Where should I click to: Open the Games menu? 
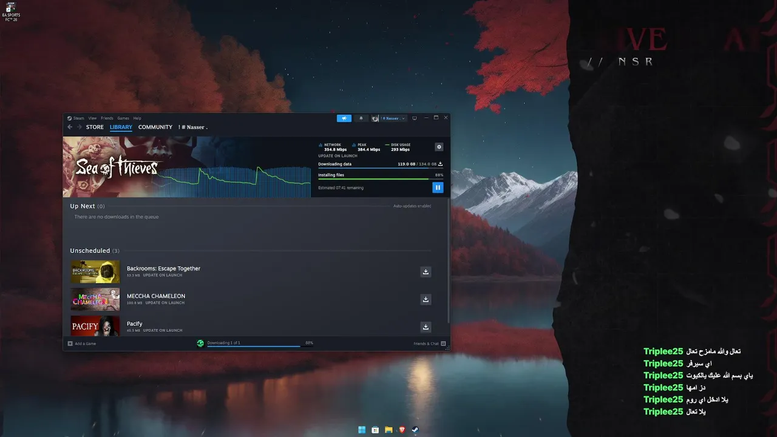(x=123, y=118)
